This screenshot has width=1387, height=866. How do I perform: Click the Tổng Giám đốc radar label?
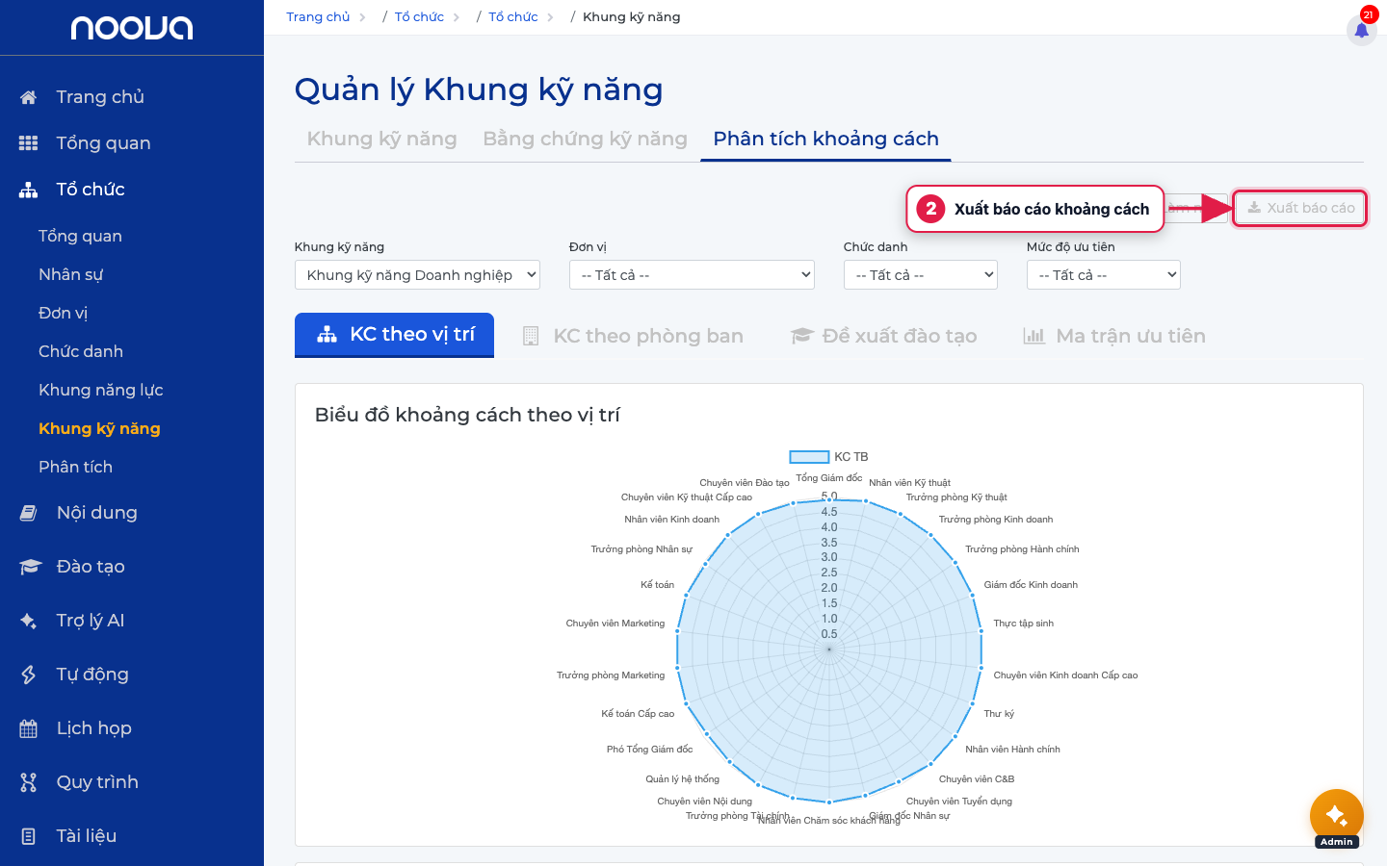[x=828, y=478]
